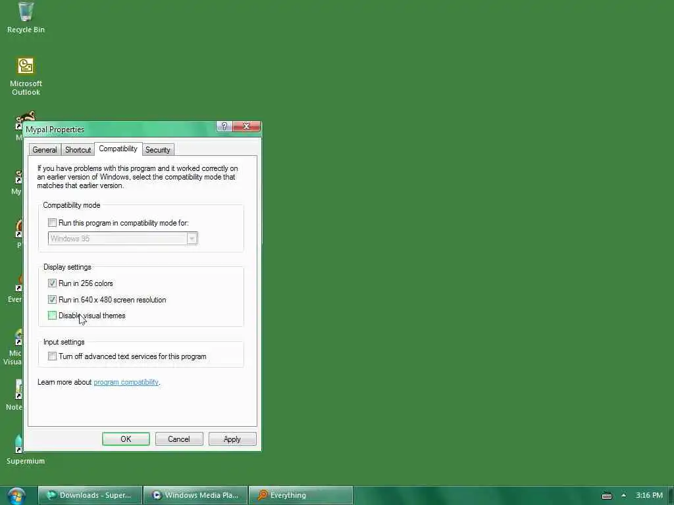Open the Windows Start orb

[16, 496]
